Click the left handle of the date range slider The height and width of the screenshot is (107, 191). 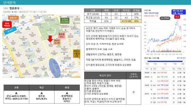click(x=146, y=62)
